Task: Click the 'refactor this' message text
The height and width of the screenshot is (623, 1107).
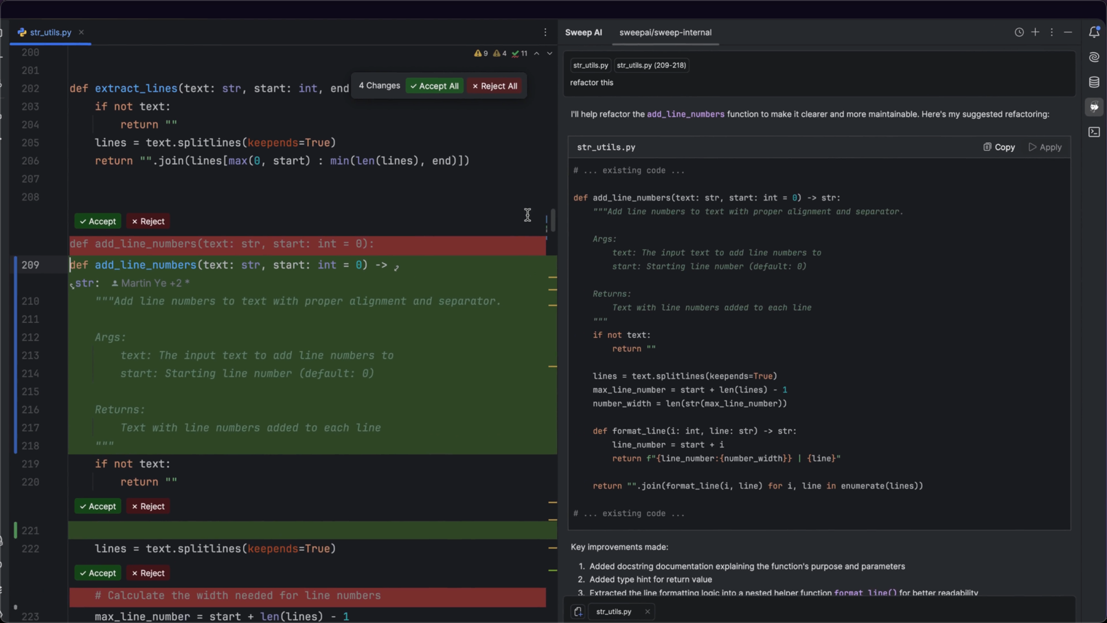Action: click(x=592, y=82)
